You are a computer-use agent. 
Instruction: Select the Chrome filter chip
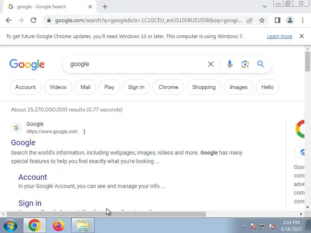[168, 87]
